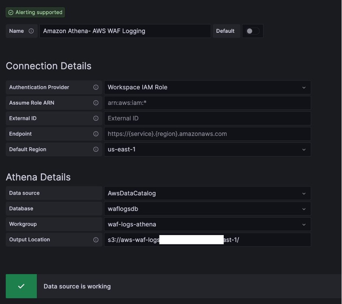This screenshot has height=304, width=342.
Task: Expand the Database dropdown showing waflogsdb
Action: tap(207, 209)
